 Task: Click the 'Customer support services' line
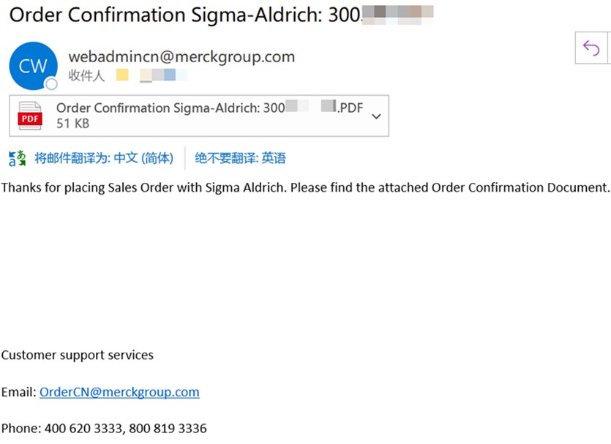[78, 355]
